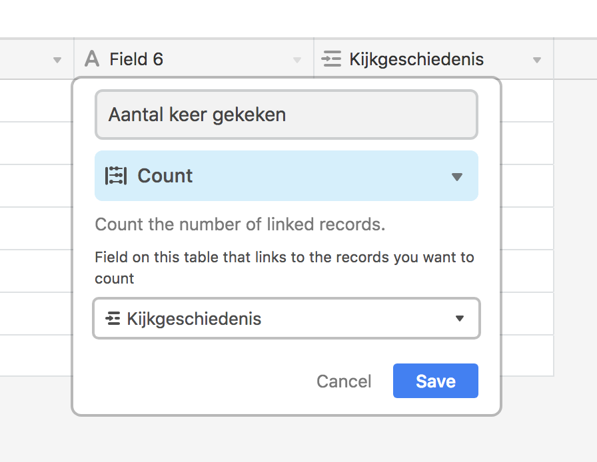
Task: Cancel the field editing dialog
Action: click(x=344, y=381)
